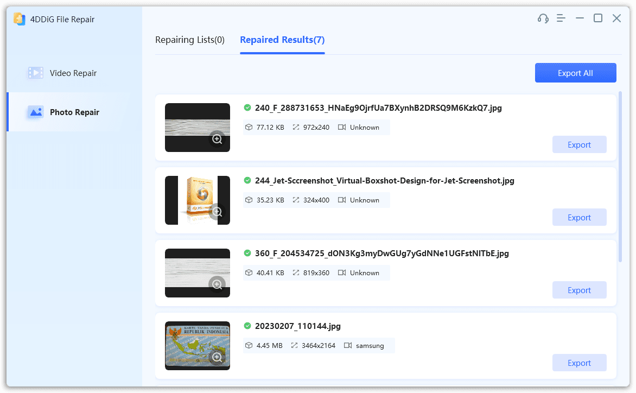Open Photo Repair section
The image size is (636, 393).
click(x=75, y=112)
